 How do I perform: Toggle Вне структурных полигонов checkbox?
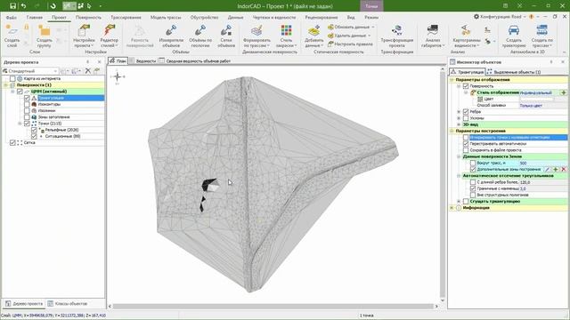point(473,196)
